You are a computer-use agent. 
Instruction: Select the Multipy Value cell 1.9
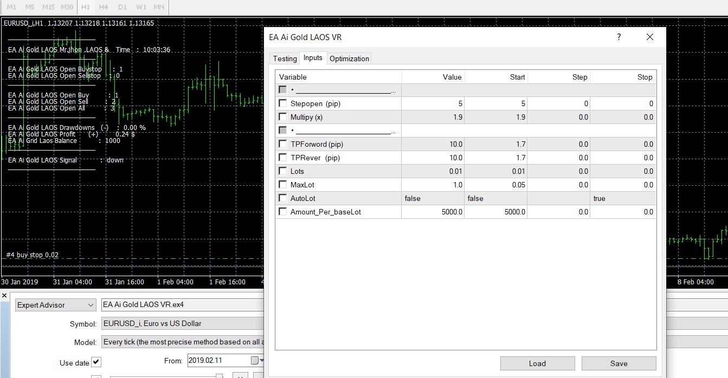coord(433,117)
